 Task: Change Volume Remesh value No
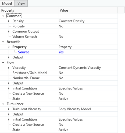(88, 37)
